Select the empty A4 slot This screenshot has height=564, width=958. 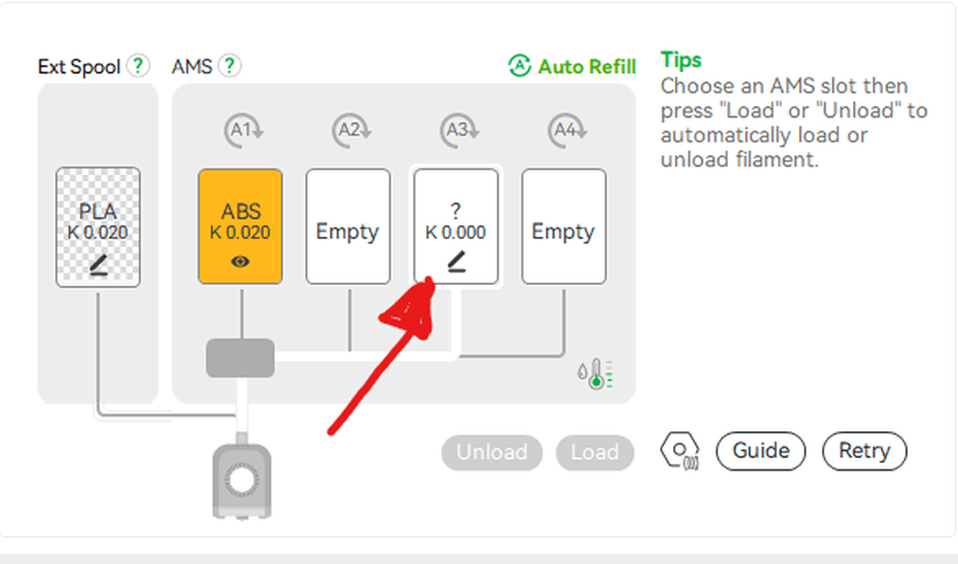(x=563, y=227)
